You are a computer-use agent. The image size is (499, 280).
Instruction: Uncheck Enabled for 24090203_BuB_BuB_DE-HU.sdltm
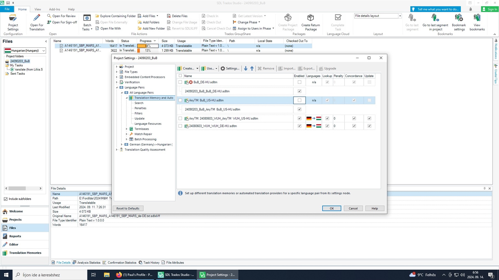click(299, 91)
